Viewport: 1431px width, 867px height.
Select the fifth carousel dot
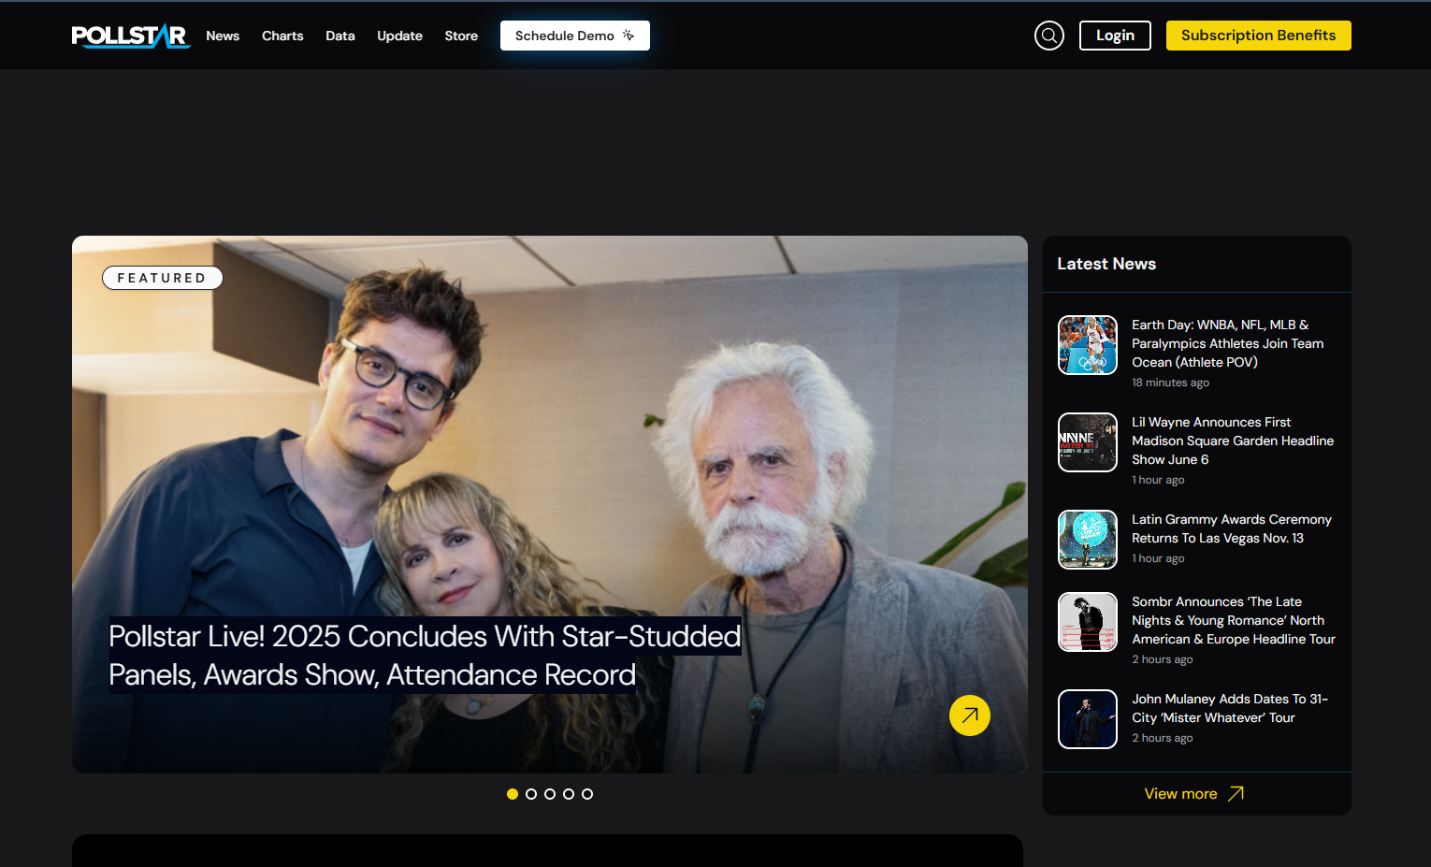587,794
